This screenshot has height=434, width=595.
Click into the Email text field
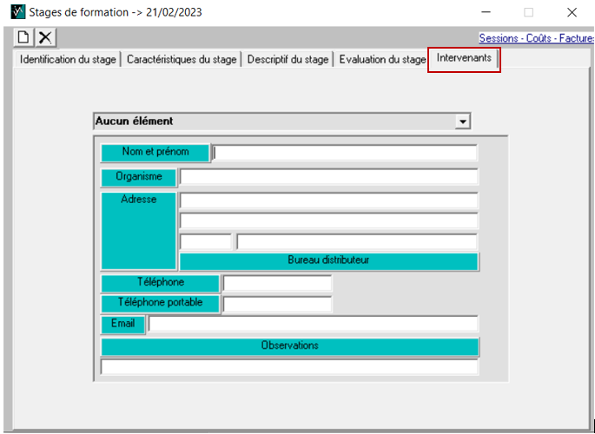point(313,325)
